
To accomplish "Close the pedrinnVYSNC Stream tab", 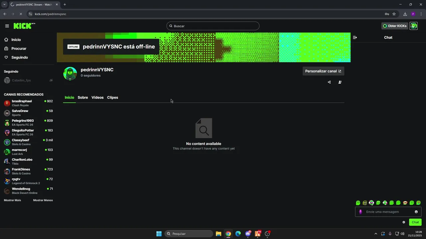I will point(57,4).
